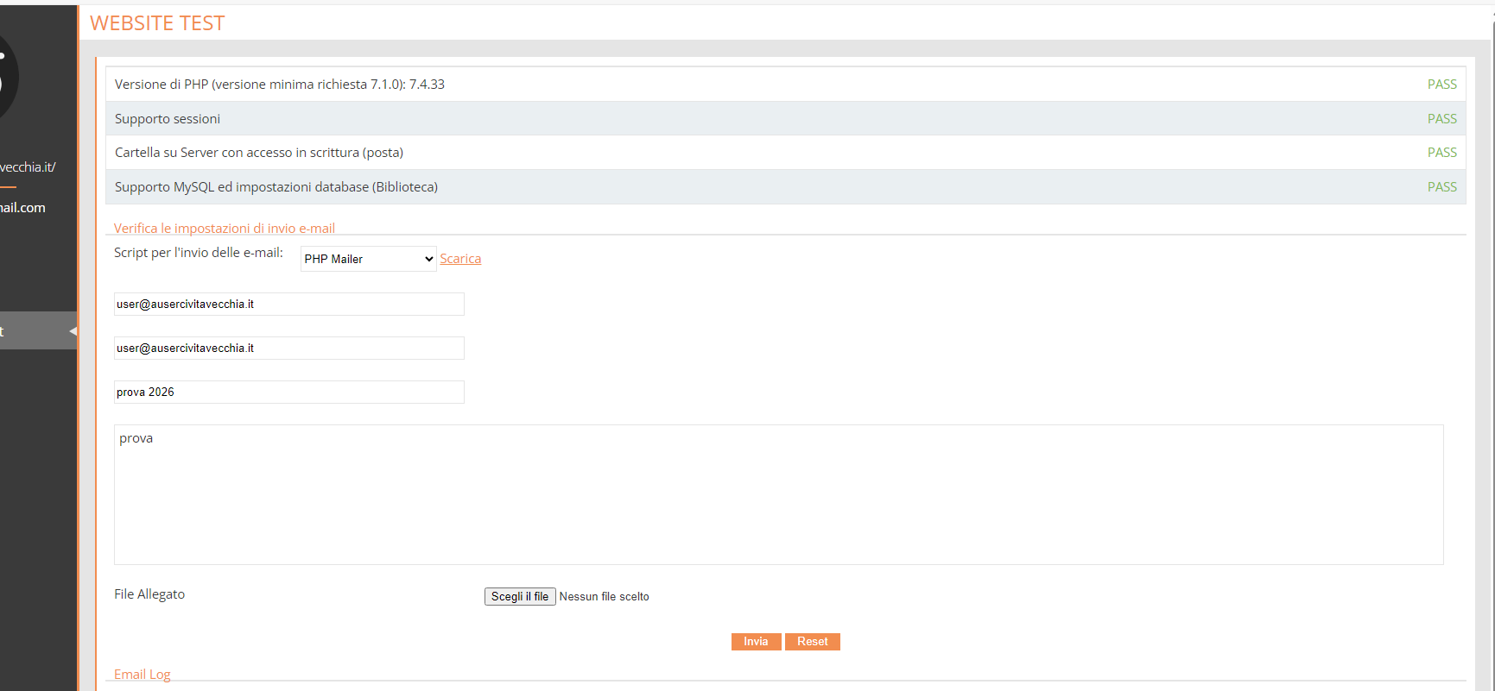
Task: Click inside the message body text area
Action: tap(777, 494)
